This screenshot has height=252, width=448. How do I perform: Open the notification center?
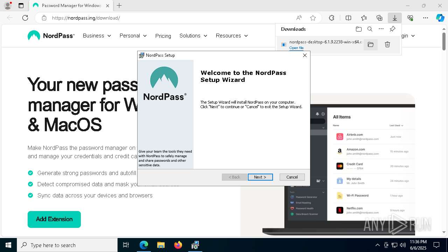pyautogui.click(x=436, y=245)
